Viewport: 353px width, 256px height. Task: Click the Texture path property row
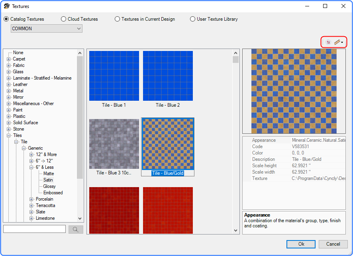294,178
